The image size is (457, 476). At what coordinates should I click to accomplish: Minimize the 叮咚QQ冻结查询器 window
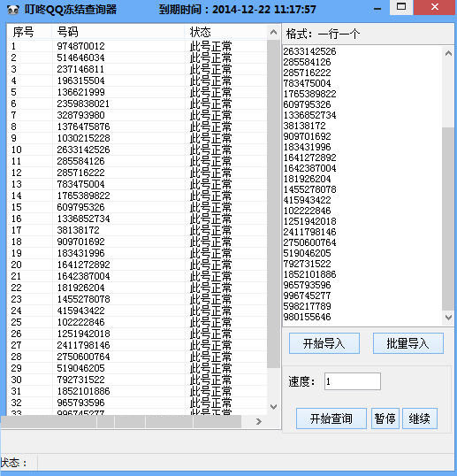[x=377, y=9]
